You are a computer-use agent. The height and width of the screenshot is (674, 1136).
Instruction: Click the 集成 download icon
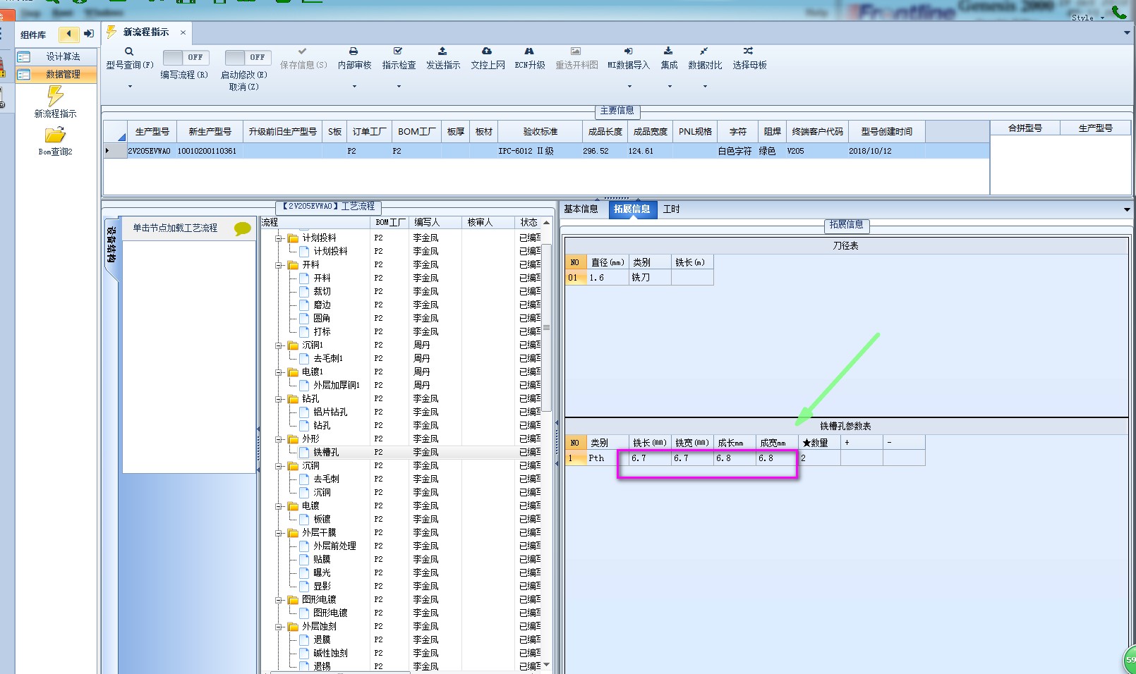coord(668,51)
